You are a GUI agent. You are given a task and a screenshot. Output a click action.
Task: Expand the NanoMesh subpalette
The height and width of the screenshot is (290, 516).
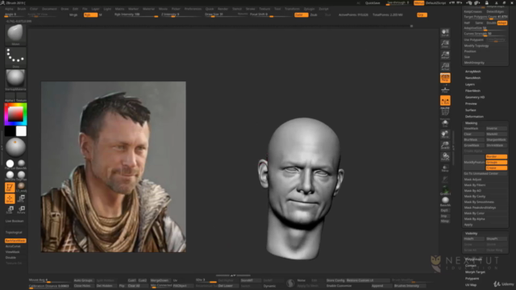click(x=473, y=78)
